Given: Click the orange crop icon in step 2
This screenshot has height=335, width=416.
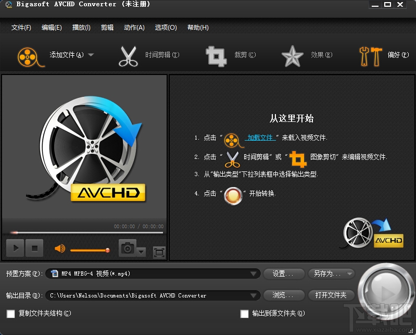Looking at the screenshot, I should point(298,159).
